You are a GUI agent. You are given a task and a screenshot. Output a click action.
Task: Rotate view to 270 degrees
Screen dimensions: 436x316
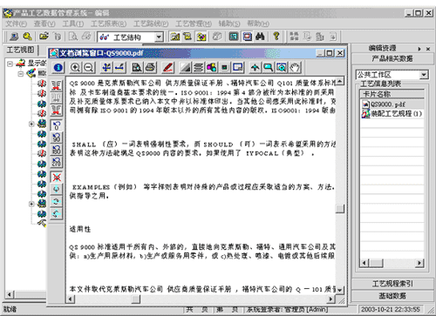(57, 163)
